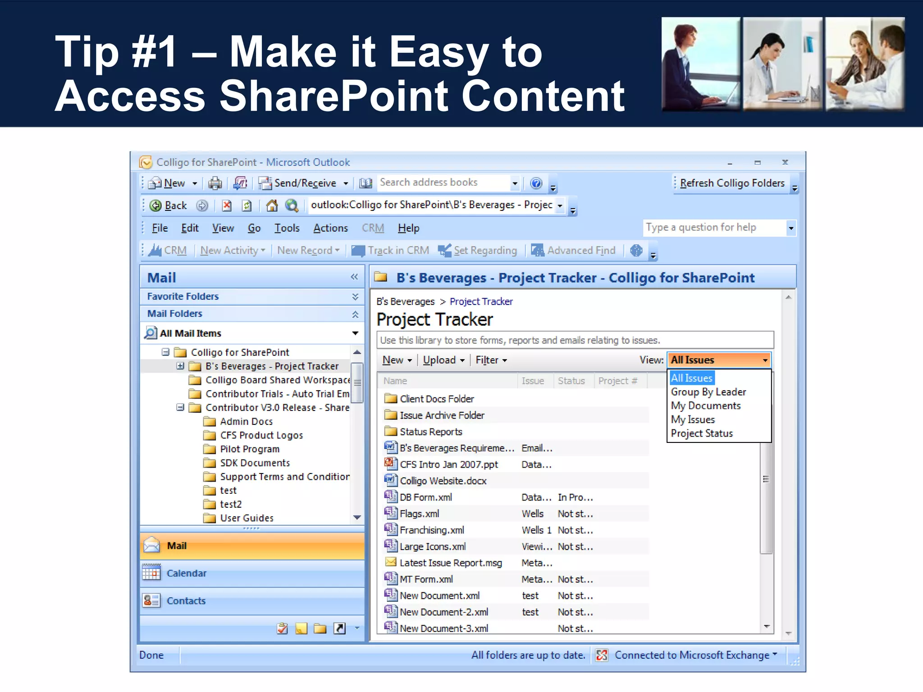Click the blue Help question mark icon

(536, 183)
